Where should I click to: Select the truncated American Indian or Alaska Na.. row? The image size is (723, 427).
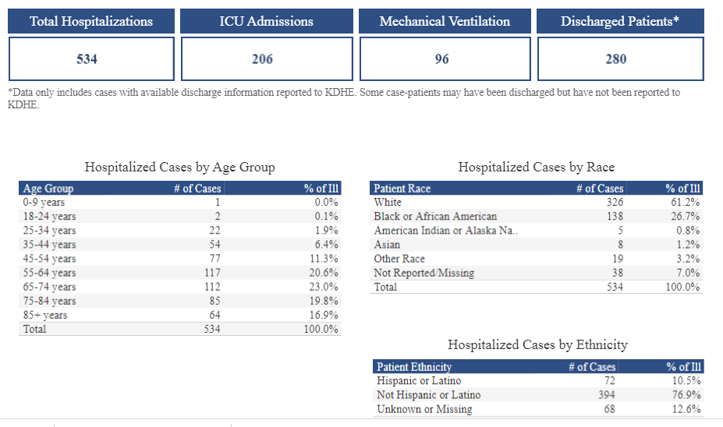coord(445,231)
